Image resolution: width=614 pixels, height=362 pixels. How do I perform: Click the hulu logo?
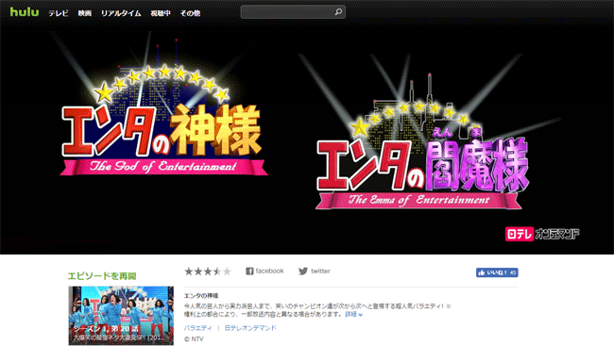25,12
